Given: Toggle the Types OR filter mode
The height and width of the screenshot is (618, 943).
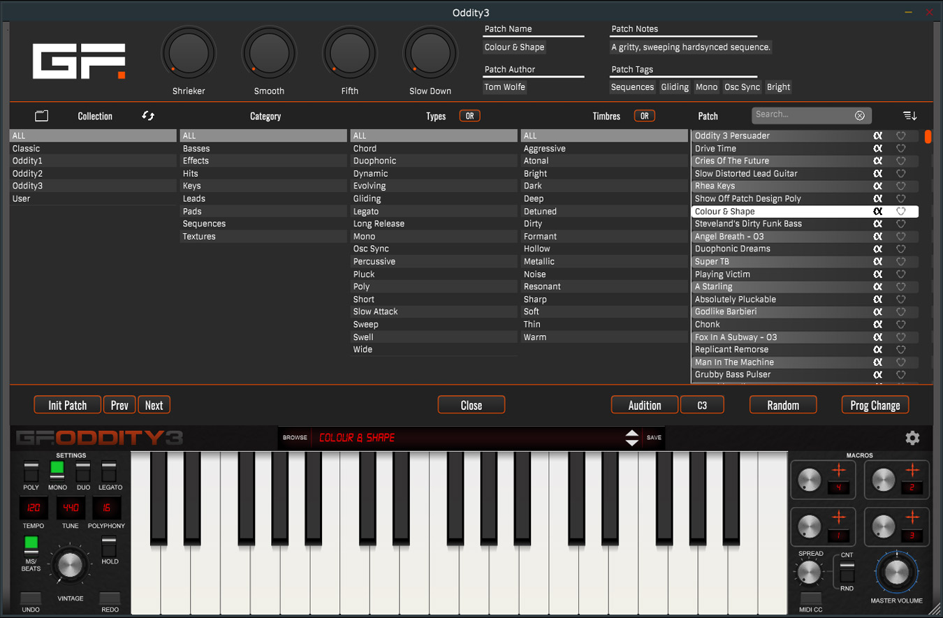Looking at the screenshot, I should pyautogui.click(x=469, y=116).
